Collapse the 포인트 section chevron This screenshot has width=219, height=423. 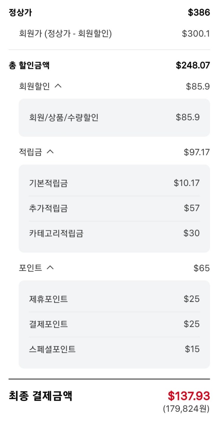50,268
